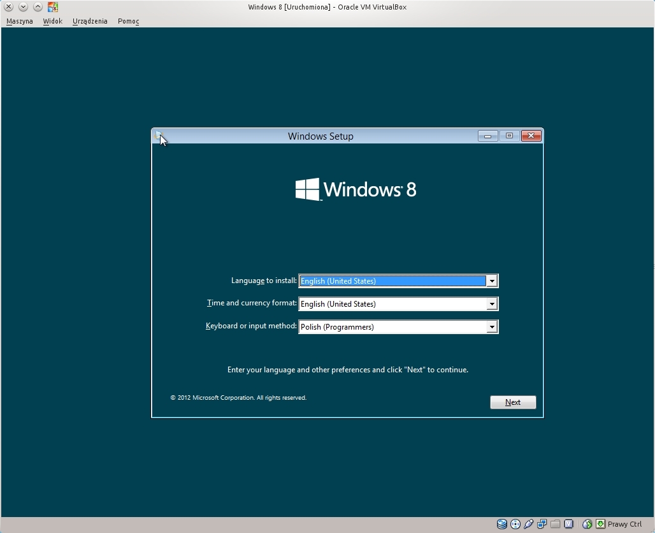Open the Urządzenia menu

(x=90, y=21)
